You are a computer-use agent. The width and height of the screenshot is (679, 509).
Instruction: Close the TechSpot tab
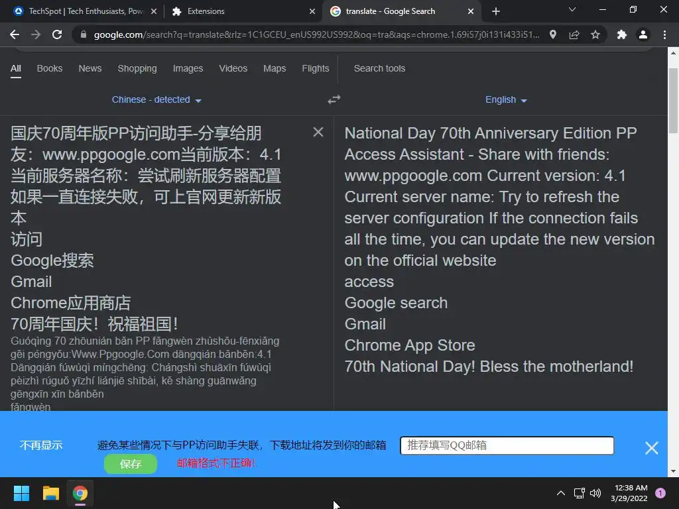(154, 11)
